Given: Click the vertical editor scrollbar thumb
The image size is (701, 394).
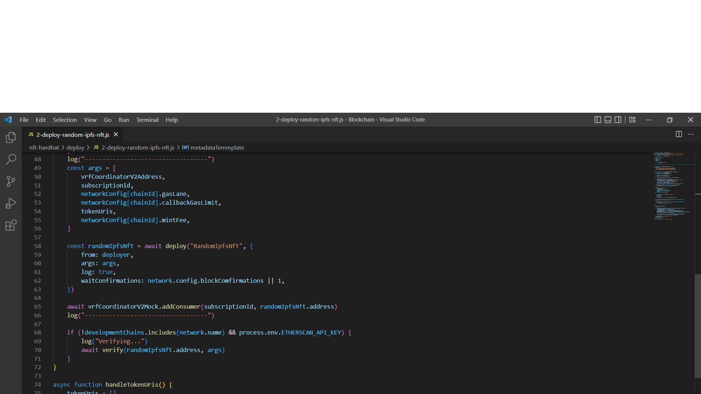Looking at the screenshot, I should click(698, 327).
